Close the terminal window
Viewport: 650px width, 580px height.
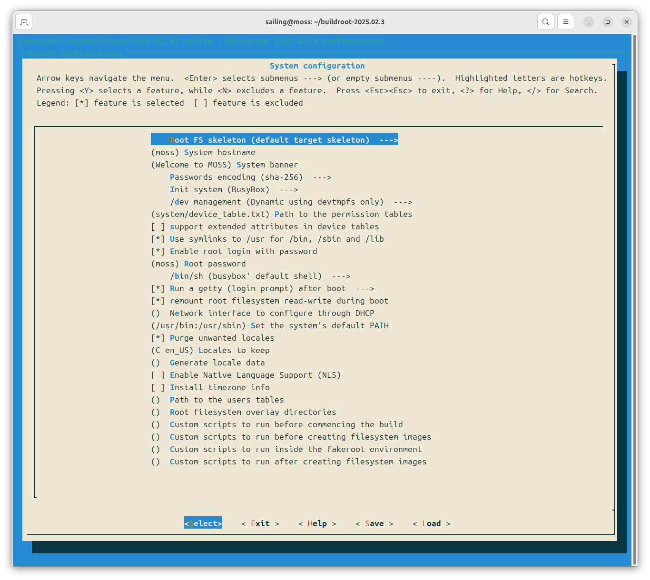click(x=627, y=22)
